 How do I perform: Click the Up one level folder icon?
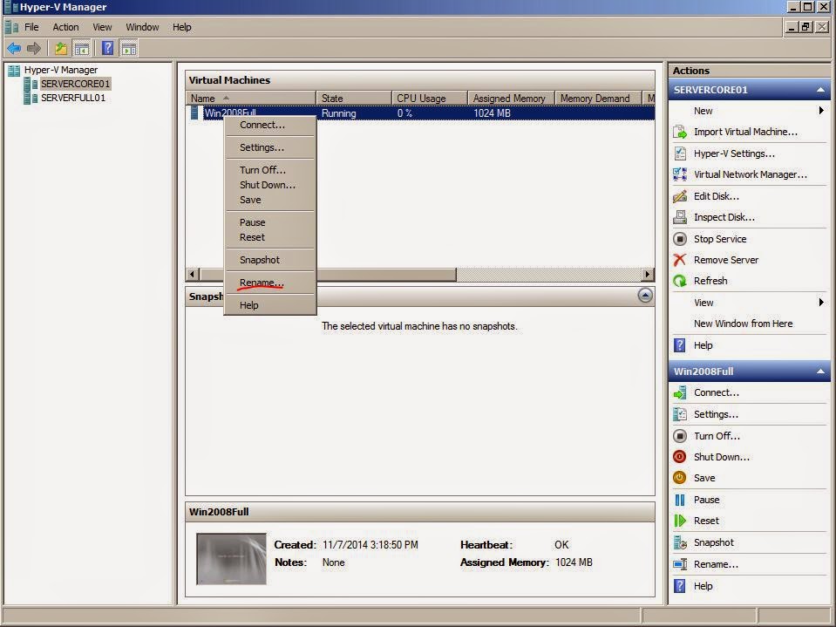(61, 49)
